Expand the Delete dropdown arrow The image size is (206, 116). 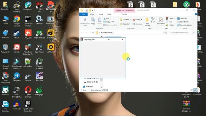[x=142, y=20]
